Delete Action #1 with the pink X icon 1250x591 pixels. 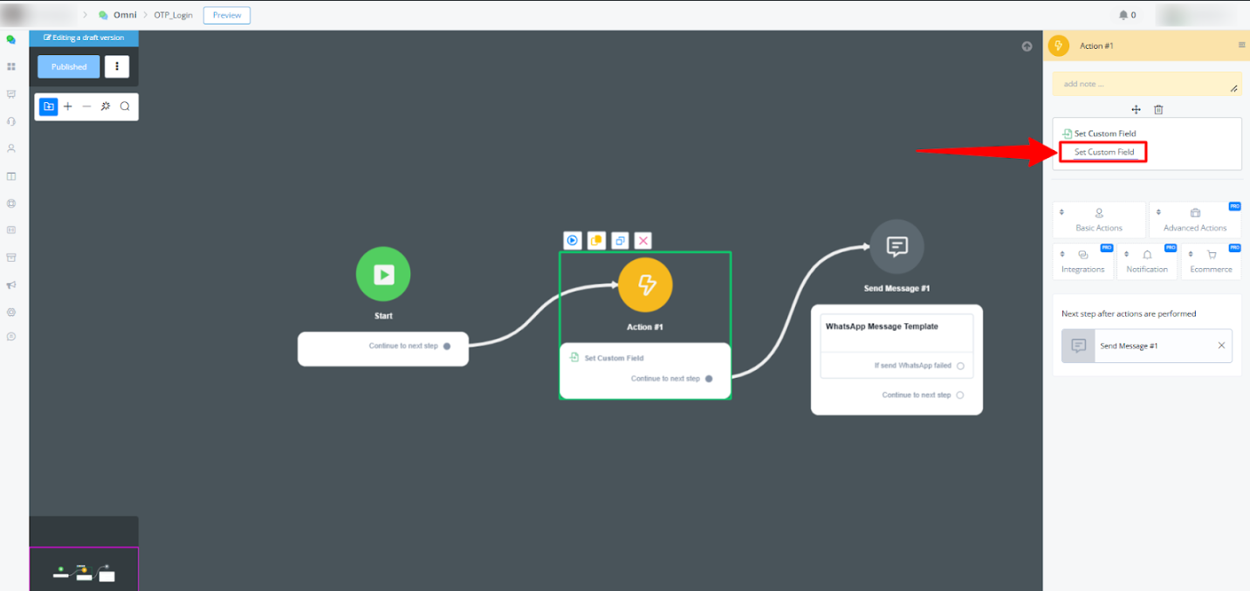click(642, 240)
